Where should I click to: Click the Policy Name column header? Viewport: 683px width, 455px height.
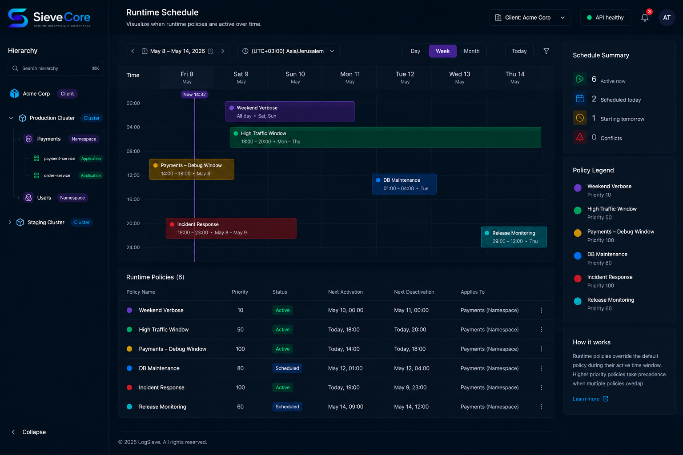141,292
